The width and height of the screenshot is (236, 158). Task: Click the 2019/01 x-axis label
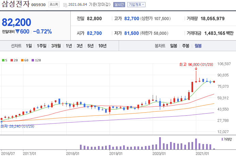tap(116, 154)
